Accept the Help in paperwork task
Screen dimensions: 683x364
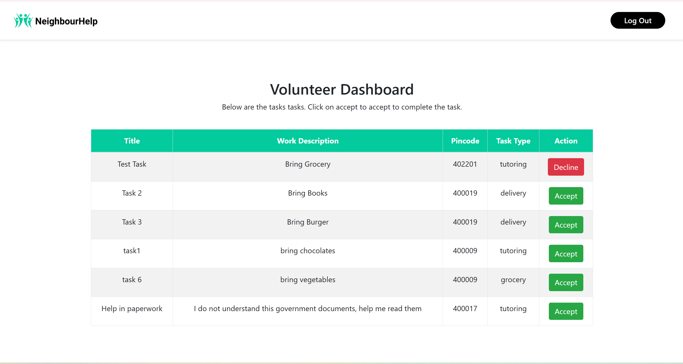point(566,311)
